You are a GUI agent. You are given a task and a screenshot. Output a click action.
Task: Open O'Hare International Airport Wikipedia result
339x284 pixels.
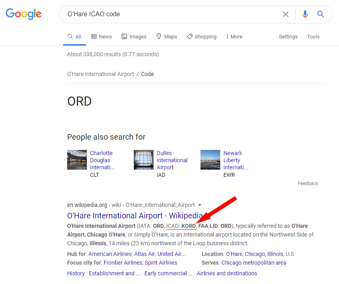[x=135, y=216]
